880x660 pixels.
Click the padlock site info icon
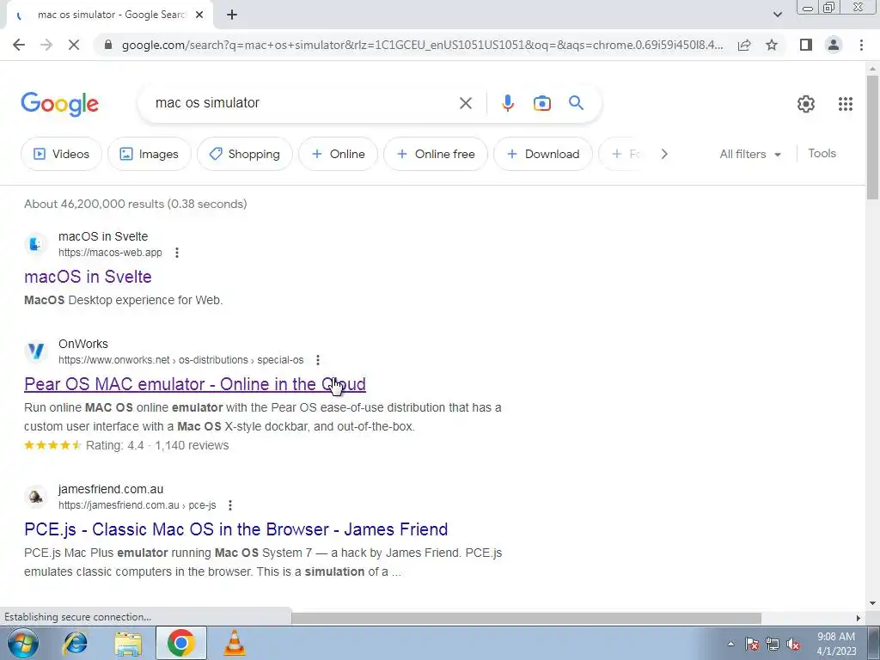pyautogui.click(x=108, y=45)
